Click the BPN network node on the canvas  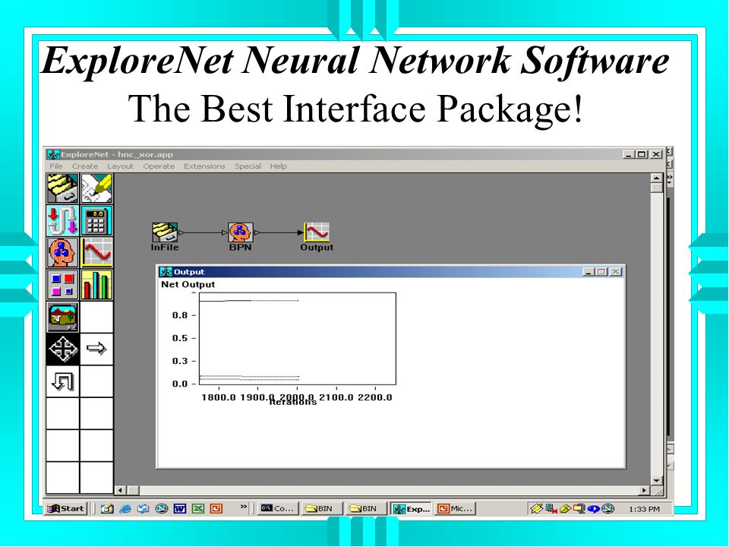tap(241, 232)
